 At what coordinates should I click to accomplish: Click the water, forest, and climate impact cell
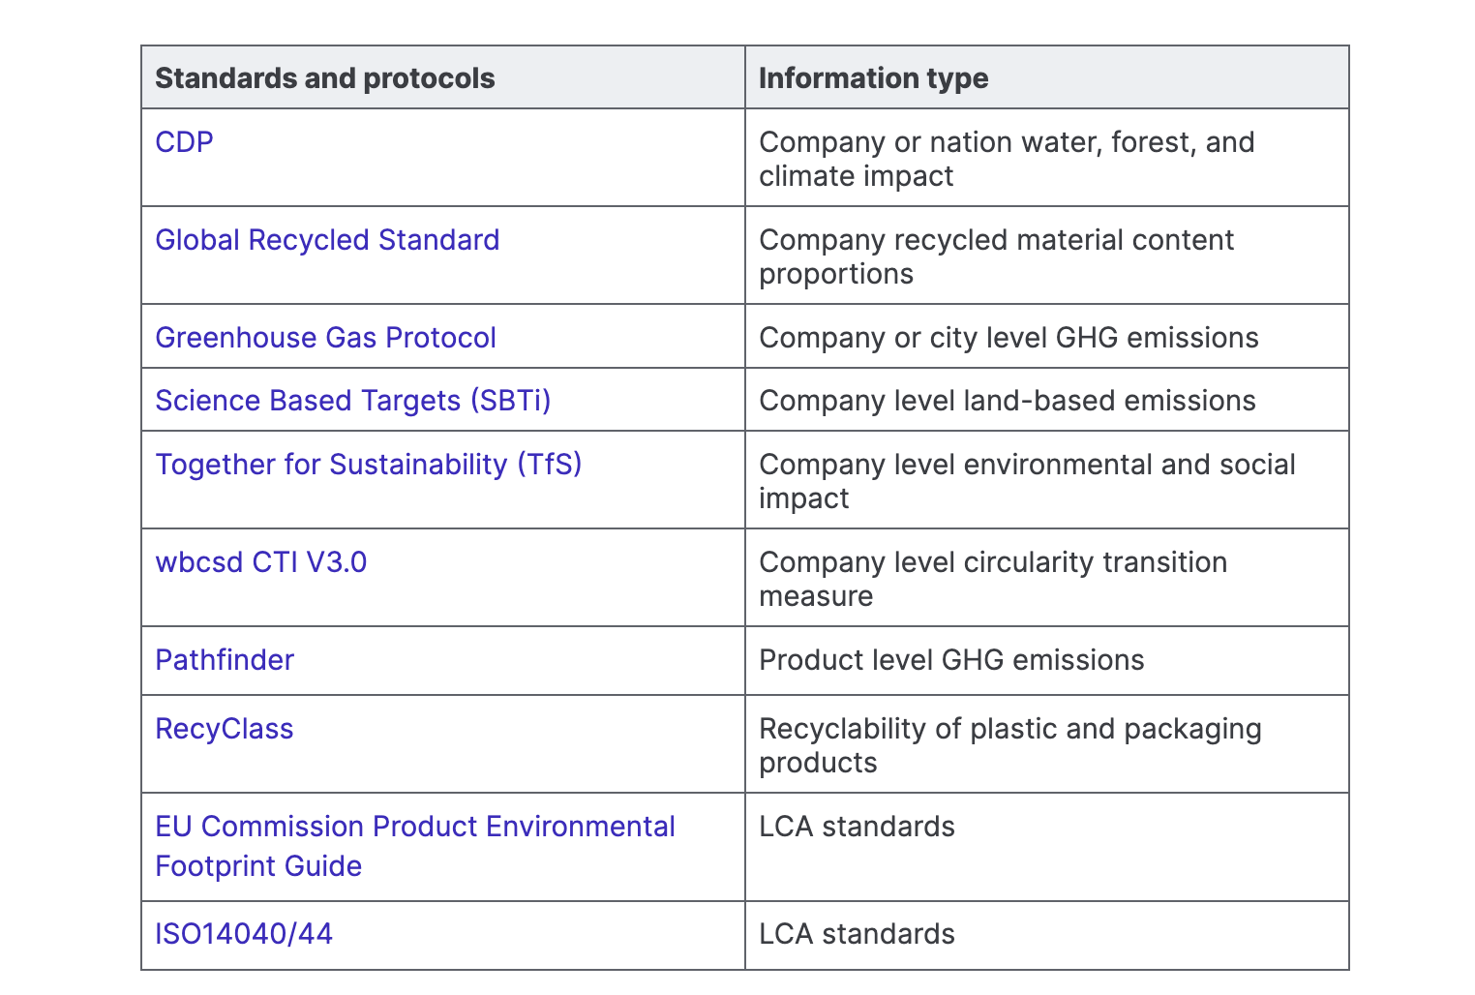coord(1006,159)
